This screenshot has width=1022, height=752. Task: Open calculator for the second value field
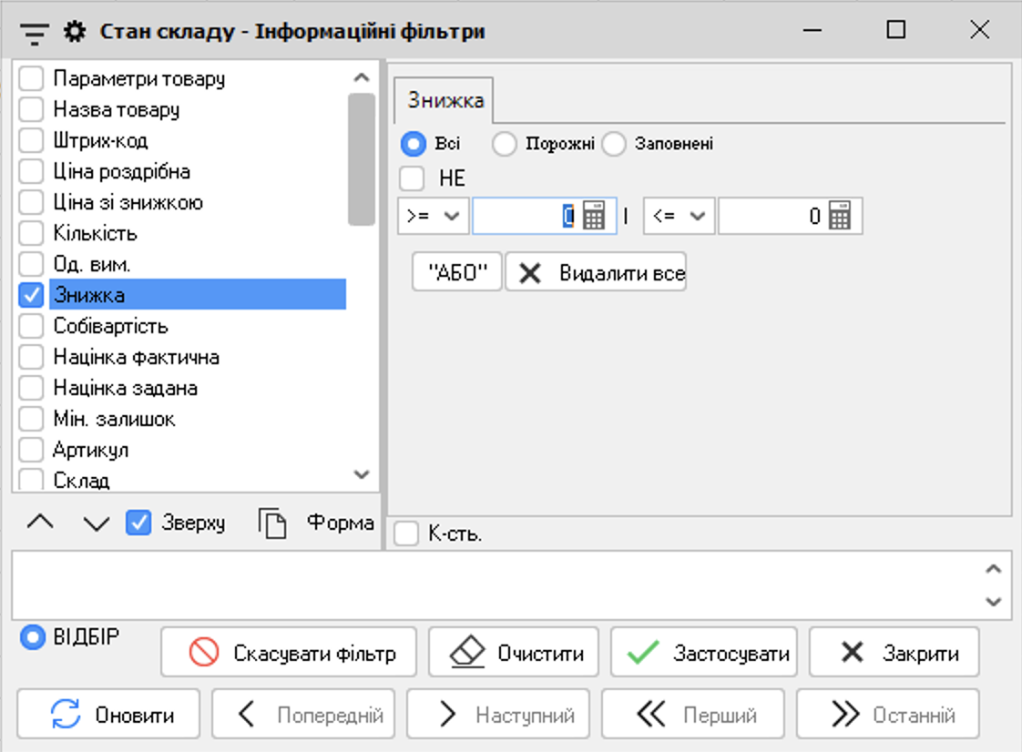pyautogui.click(x=840, y=217)
